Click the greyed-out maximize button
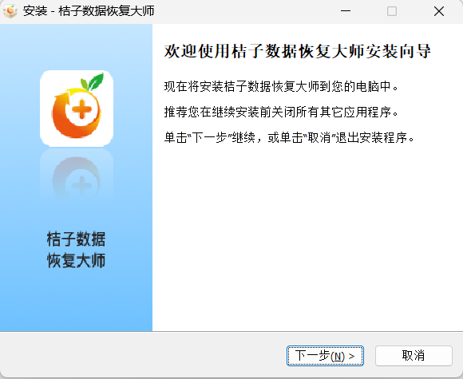 (392, 11)
